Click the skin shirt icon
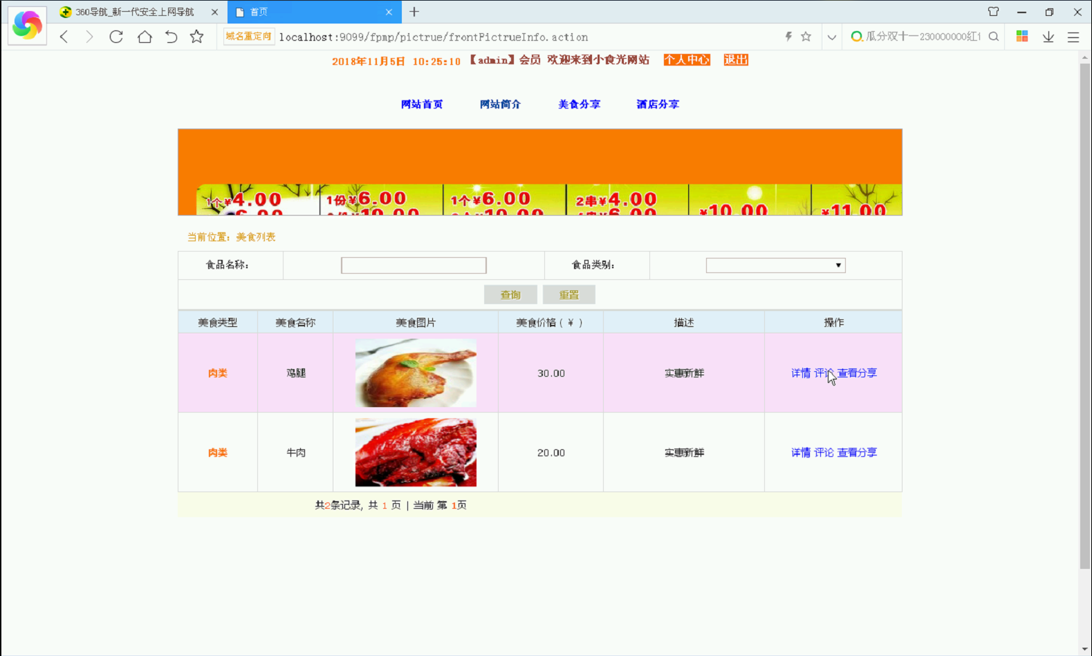 click(994, 12)
